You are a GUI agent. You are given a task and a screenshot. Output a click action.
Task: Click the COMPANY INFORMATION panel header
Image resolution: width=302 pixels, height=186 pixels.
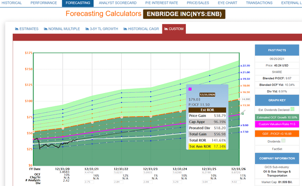[277, 158]
